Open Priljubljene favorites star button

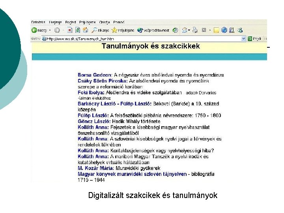[x=123, y=30]
